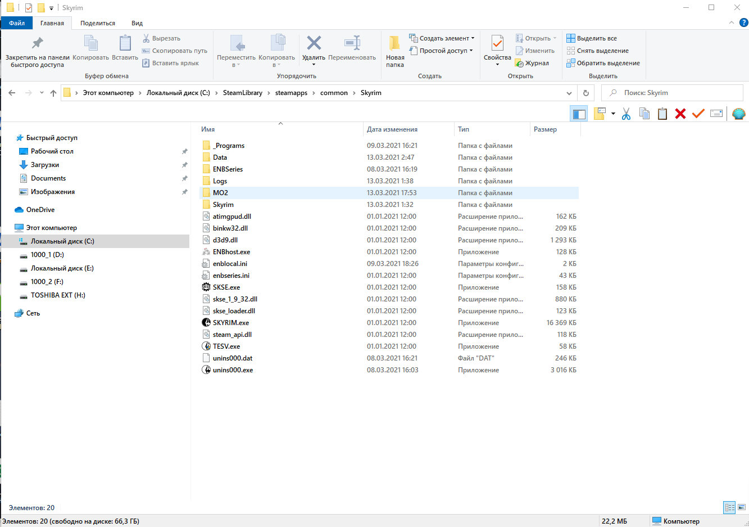Expand the Создать элемент dropdown

click(473, 38)
